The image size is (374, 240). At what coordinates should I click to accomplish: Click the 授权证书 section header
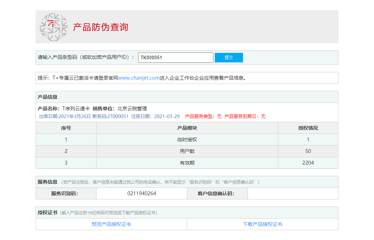187,213
